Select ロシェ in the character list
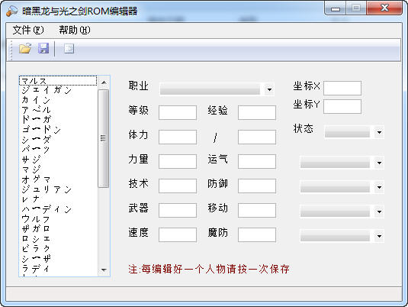Viewport: 408px width, 307px height. [x=58, y=239]
